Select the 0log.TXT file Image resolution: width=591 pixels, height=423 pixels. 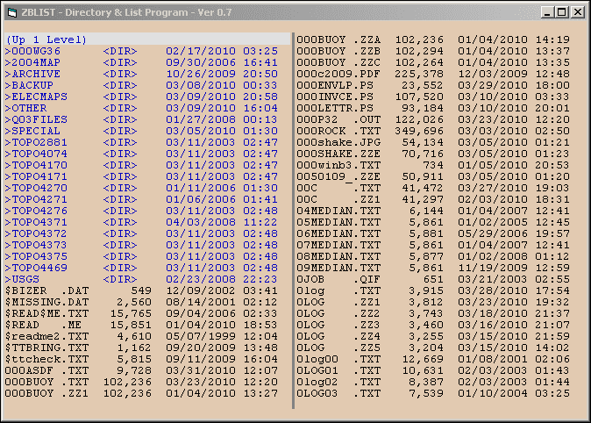(433, 290)
